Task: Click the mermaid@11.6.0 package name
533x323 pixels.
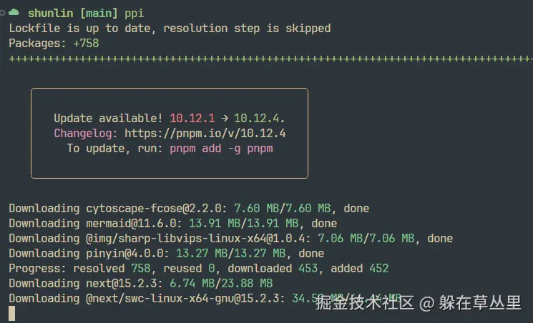Action: [131, 224]
